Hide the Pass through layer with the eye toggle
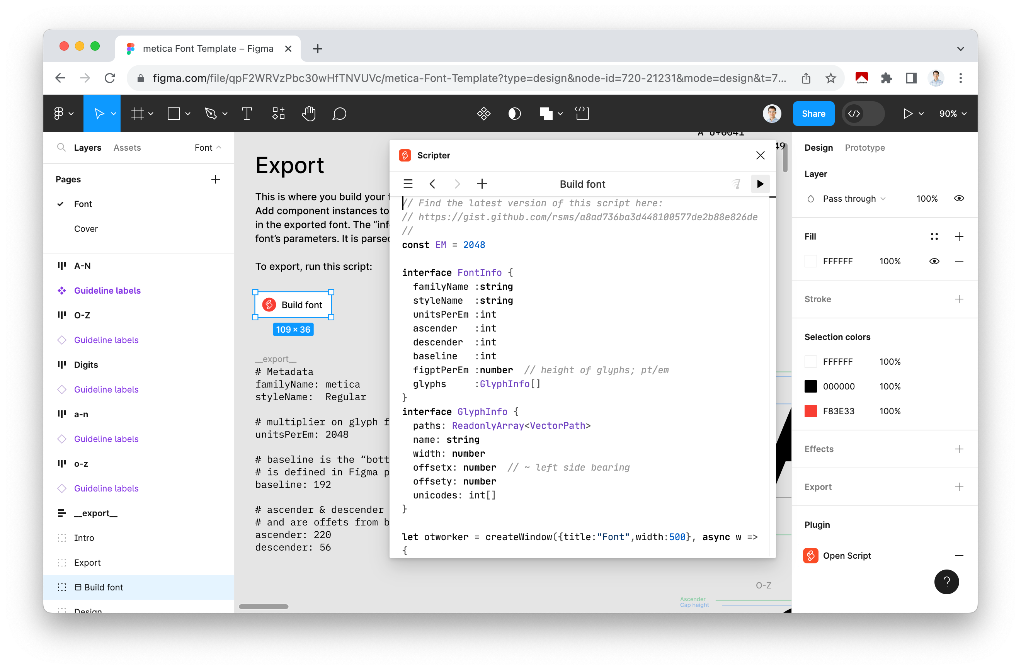 coord(959,198)
